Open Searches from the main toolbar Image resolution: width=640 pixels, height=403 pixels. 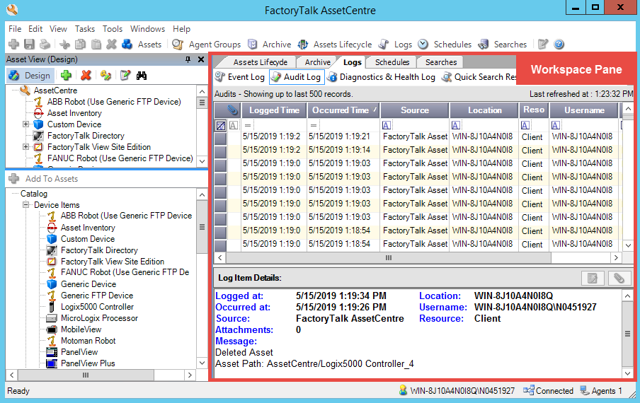click(503, 44)
